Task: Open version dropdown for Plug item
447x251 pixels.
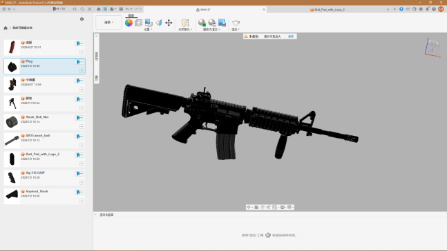Action: (x=79, y=62)
